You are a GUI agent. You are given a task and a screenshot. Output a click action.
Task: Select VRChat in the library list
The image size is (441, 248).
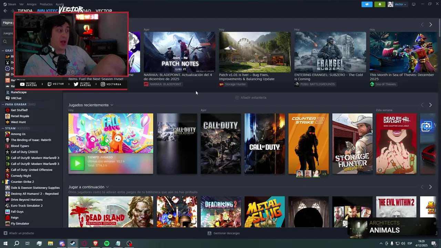point(16,98)
